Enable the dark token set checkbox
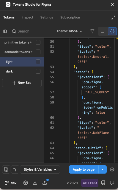The width and height of the screenshot is (118, 190). click(x=38, y=71)
